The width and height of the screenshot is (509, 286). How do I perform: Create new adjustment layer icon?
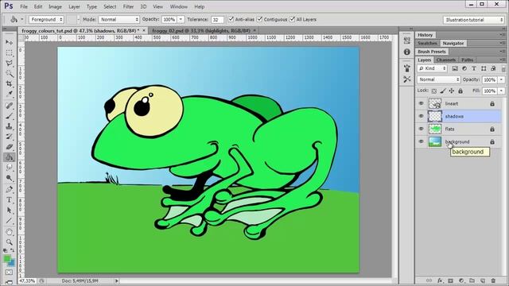point(461,280)
